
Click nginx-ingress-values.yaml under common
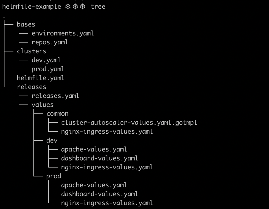coord(107,132)
